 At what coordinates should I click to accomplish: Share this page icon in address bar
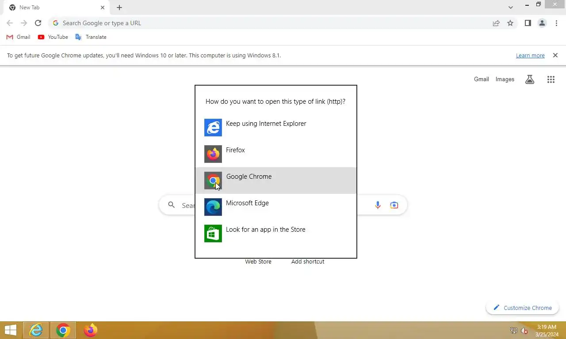pos(496,23)
